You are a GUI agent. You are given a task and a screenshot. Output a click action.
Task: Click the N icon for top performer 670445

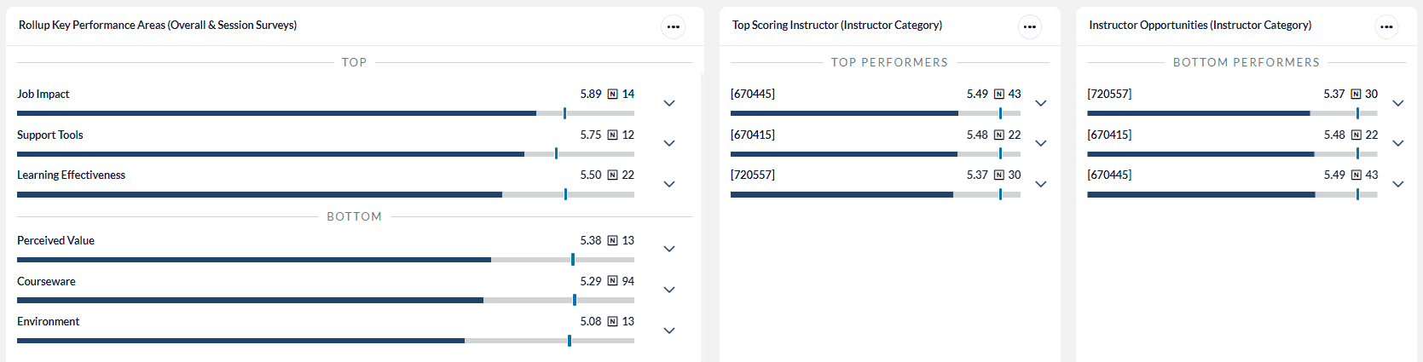point(998,95)
